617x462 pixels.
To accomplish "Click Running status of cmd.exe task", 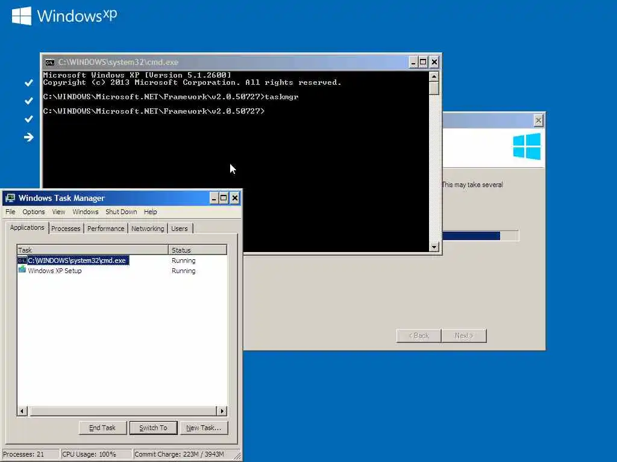I will click(x=183, y=260).
